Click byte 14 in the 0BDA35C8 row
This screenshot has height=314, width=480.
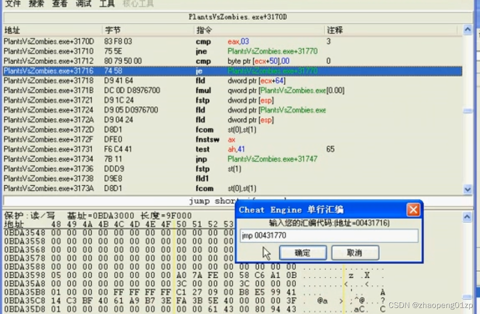[x=56, y=301]
